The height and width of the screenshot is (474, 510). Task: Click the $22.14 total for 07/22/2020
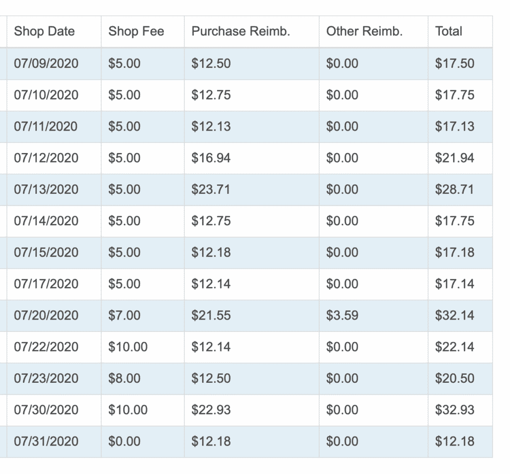click(x=455, y=347)
